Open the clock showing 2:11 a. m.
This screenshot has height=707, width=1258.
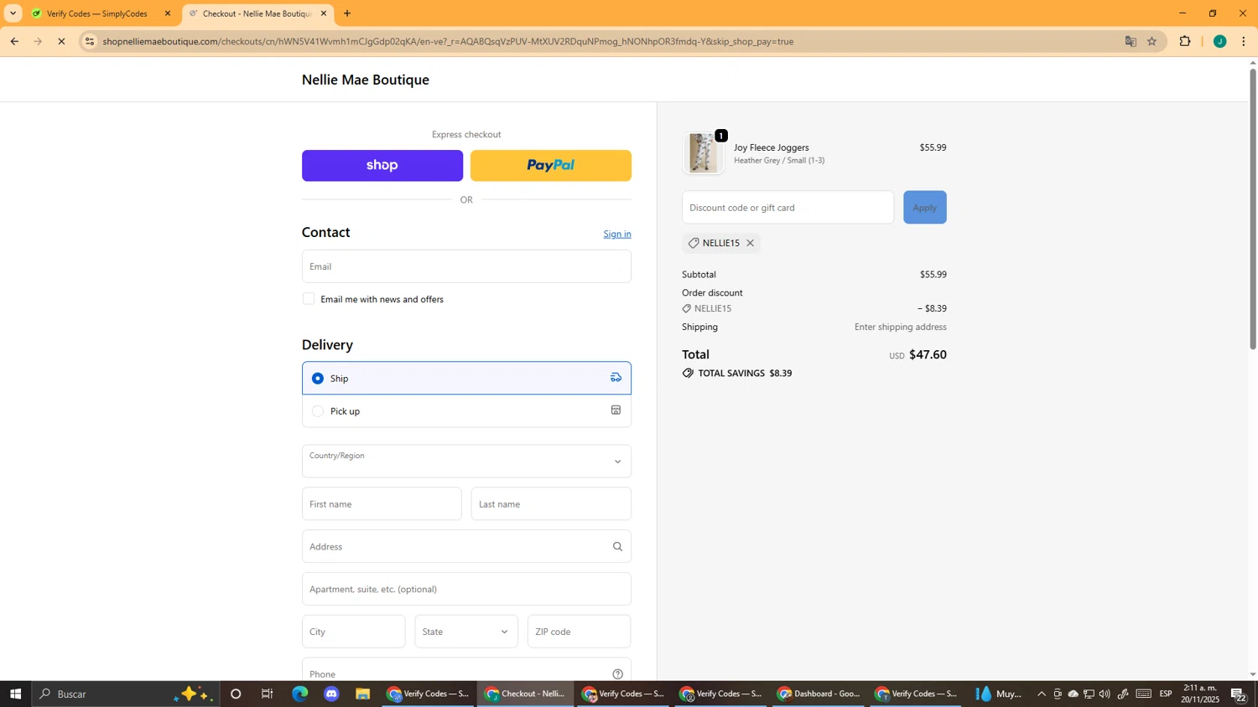(x=1201, y=694)
